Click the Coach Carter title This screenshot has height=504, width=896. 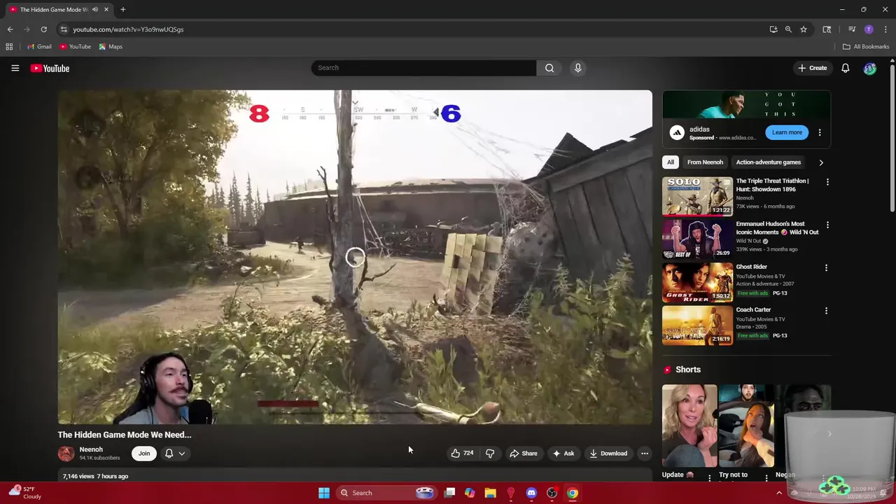pyautogui.click(x=753, y=309)
